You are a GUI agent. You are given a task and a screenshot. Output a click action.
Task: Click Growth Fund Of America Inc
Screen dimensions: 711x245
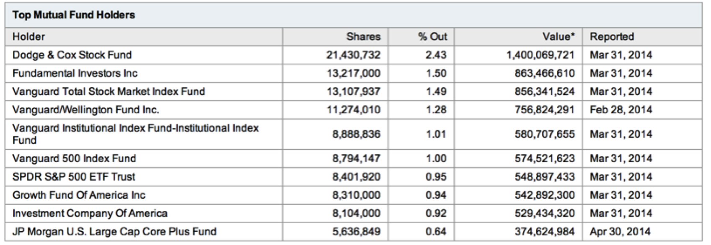click(x=79, y=195)
